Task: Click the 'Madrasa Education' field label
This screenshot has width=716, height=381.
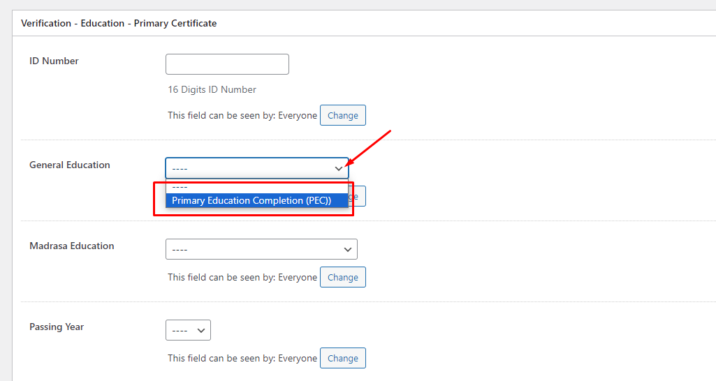Action: 71,246
